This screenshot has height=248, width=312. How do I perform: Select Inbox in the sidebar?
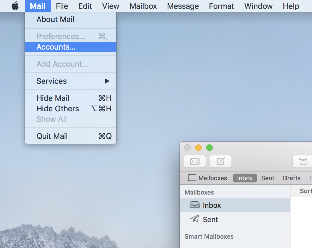coord(235,205)
